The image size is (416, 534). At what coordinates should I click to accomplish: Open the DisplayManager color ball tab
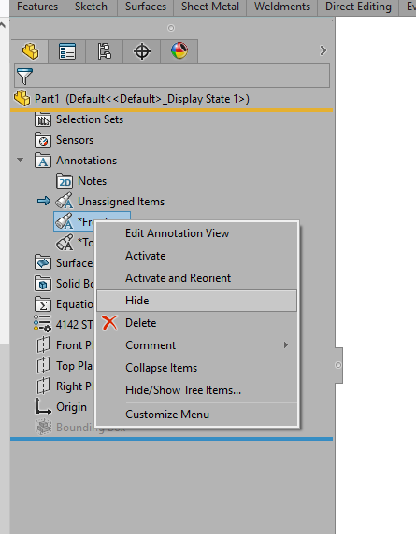pos(179,51)
